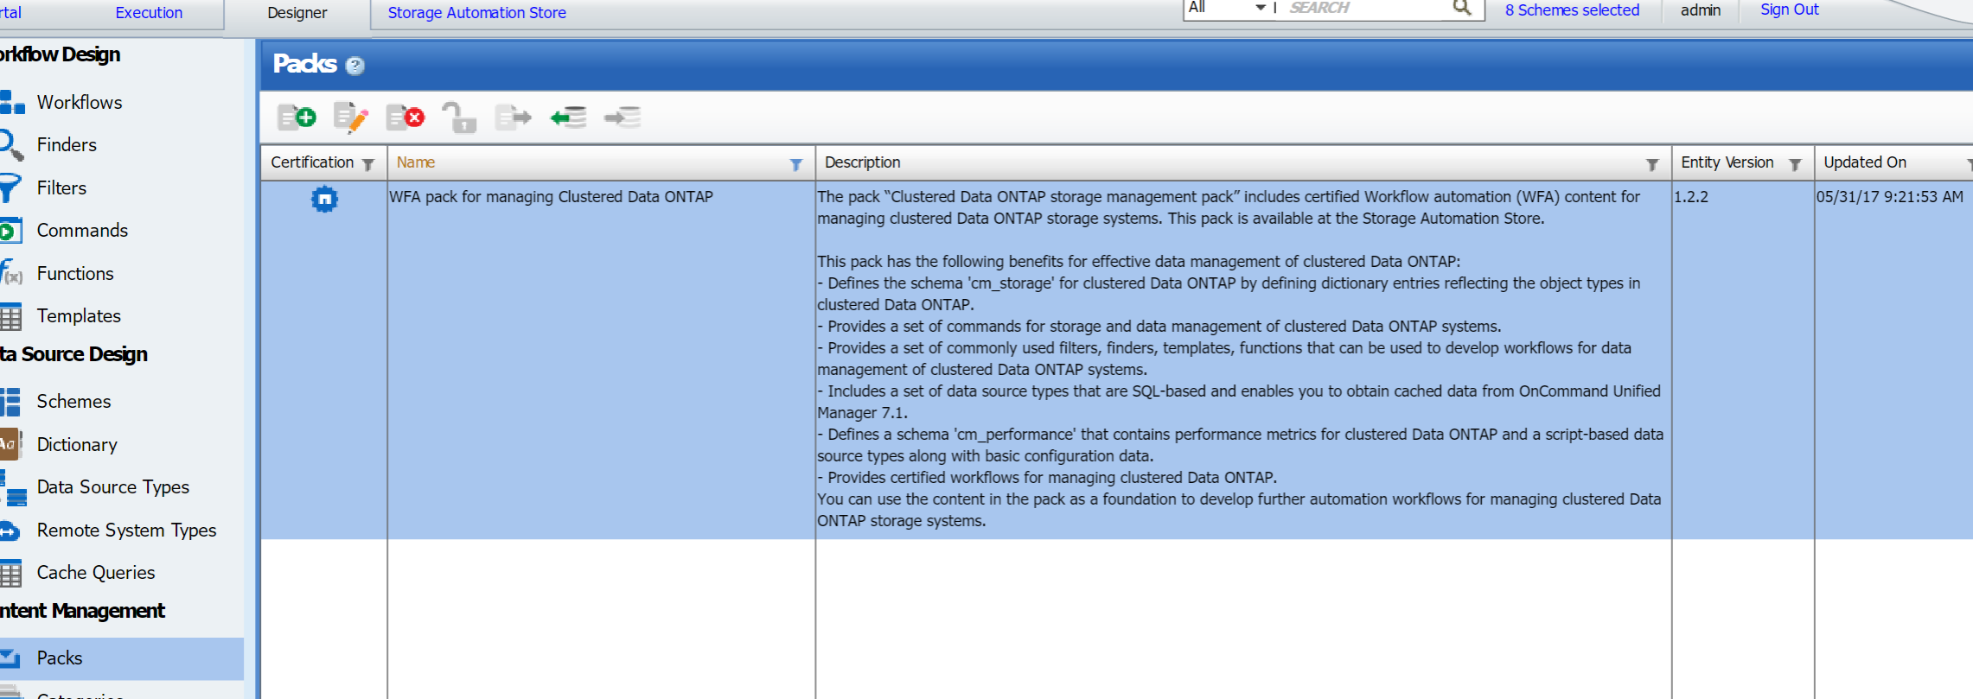Sort by the Entity Version column header
Screen dimensions: 1973x699
(x=1727, y=162)
